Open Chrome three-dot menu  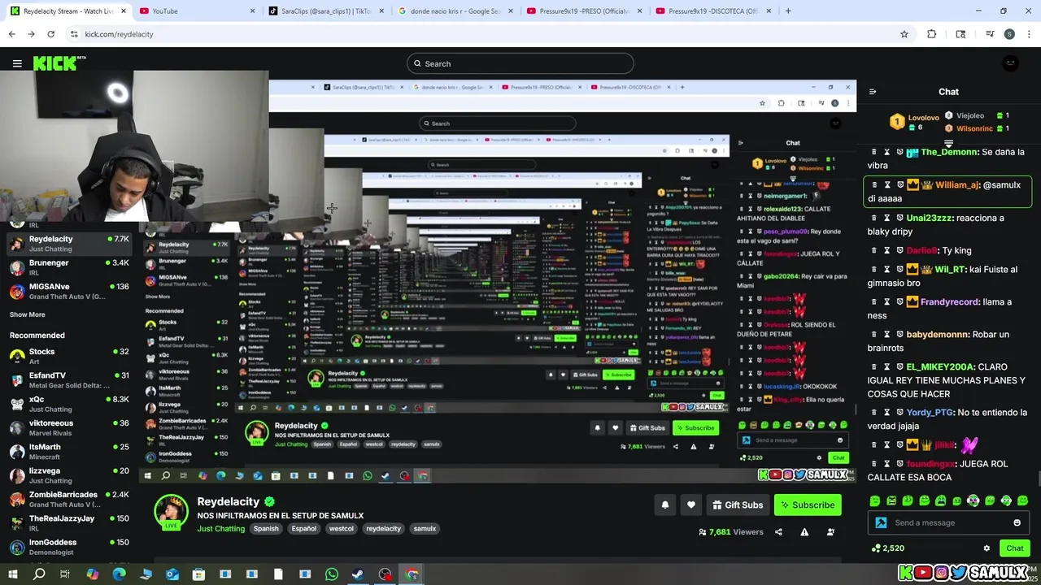pyautogui.click(x=1029, y=34)
